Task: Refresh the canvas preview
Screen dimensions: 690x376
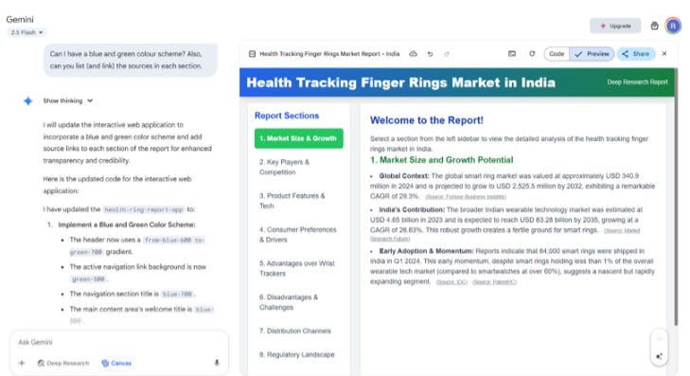Action: click(532, 54)
